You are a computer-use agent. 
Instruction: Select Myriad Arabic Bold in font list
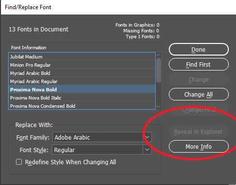point(82,73)
